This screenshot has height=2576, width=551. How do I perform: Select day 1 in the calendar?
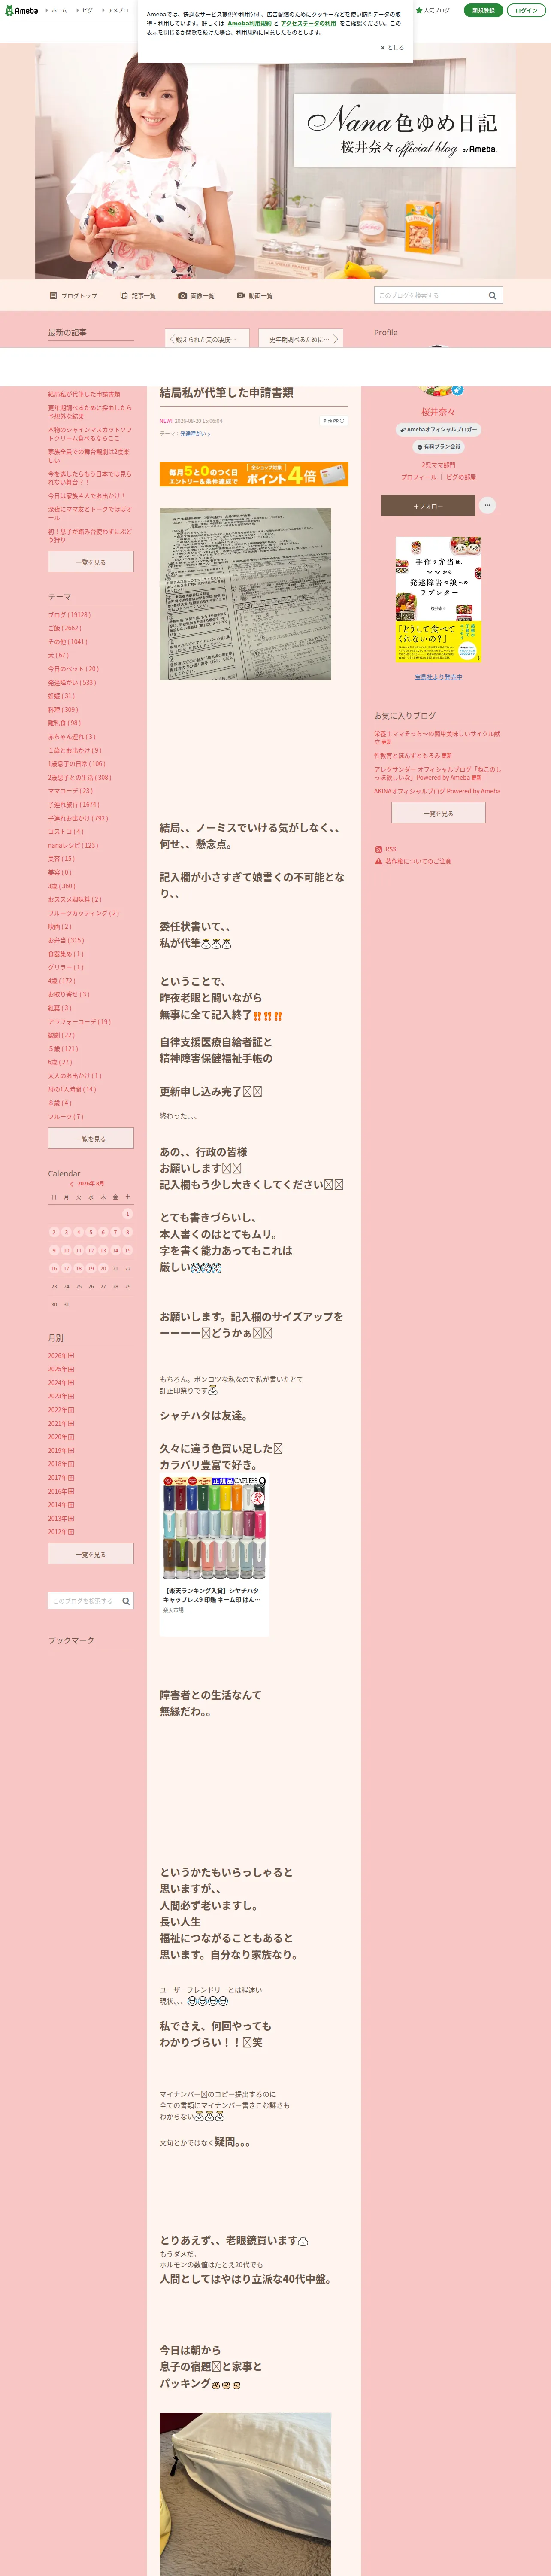tap(127, 1214)
